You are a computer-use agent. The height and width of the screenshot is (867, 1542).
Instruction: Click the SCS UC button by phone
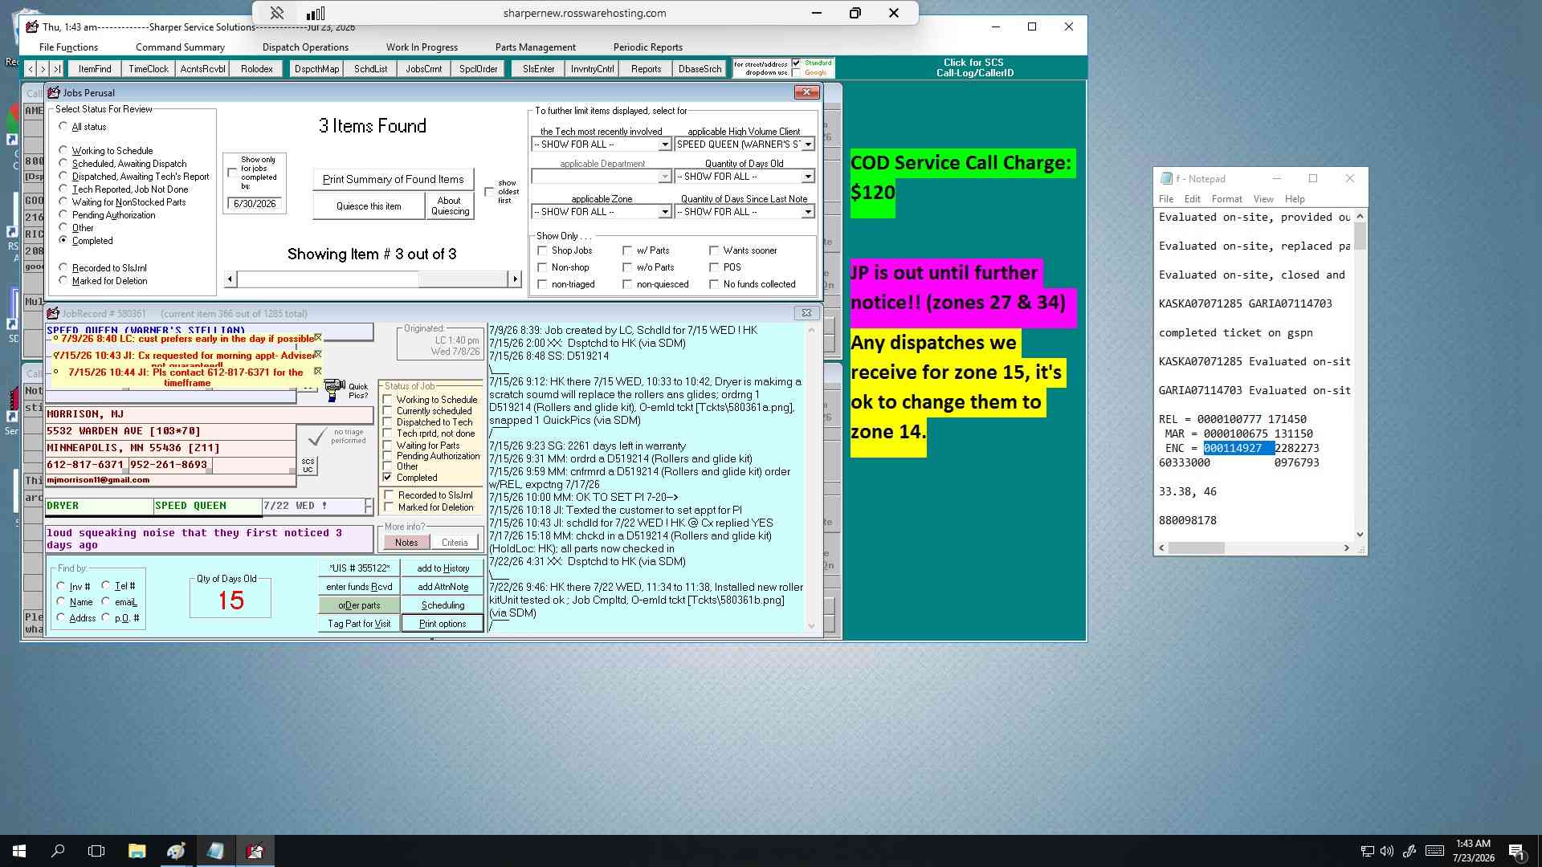click(308, 466)
